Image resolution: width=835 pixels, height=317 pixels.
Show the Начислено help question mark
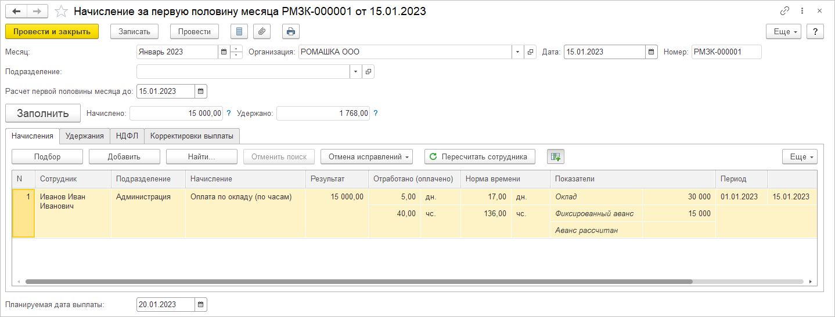point(228,114)
